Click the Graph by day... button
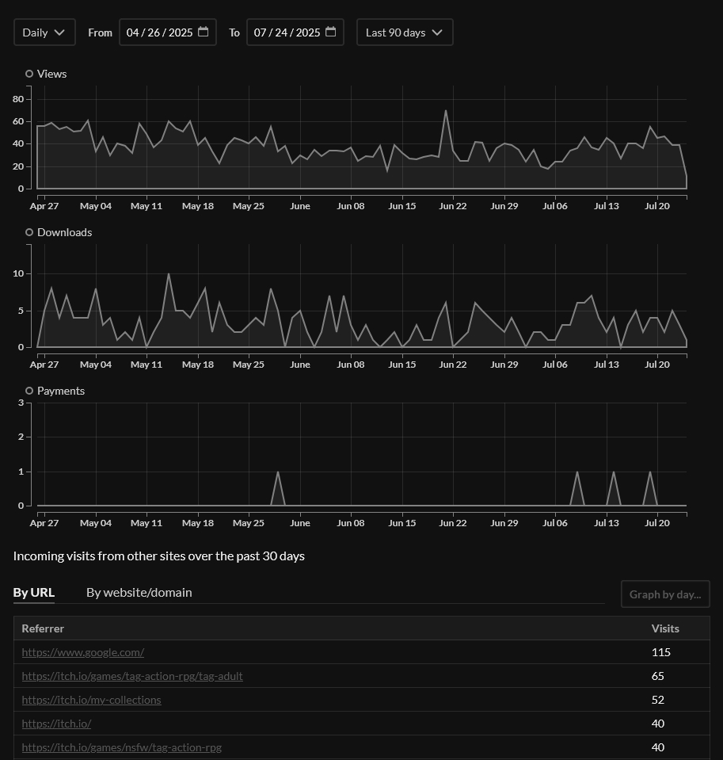Viewport: 723px width, 760px height. [665, 594]
